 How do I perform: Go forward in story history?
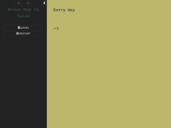click(28, 3)
